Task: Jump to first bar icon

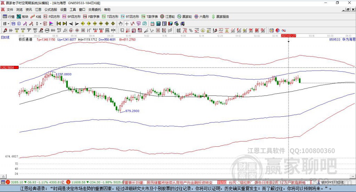Action: [58, 24]
